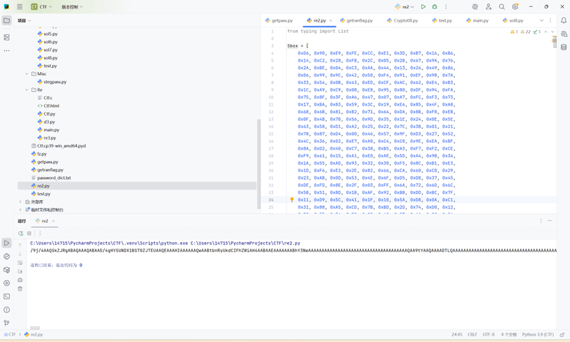
Task: Open the Database tool window
Action: point(563,47)
